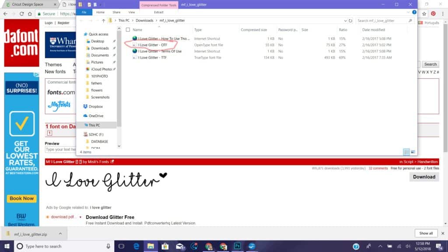Select OneDrive in navigation pane
Screen dimensions: 448x252
[96, 116]
